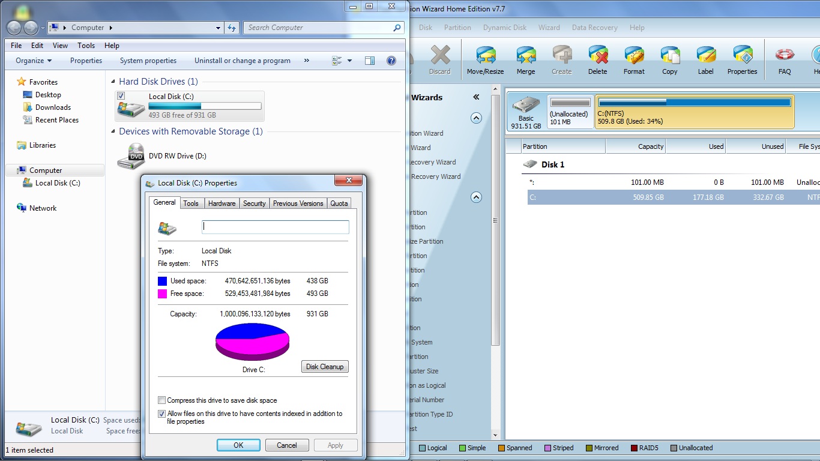The height and width of the screenshot is (461, 820).
Task: Confirm with the OK button
Action: (238, 445)
